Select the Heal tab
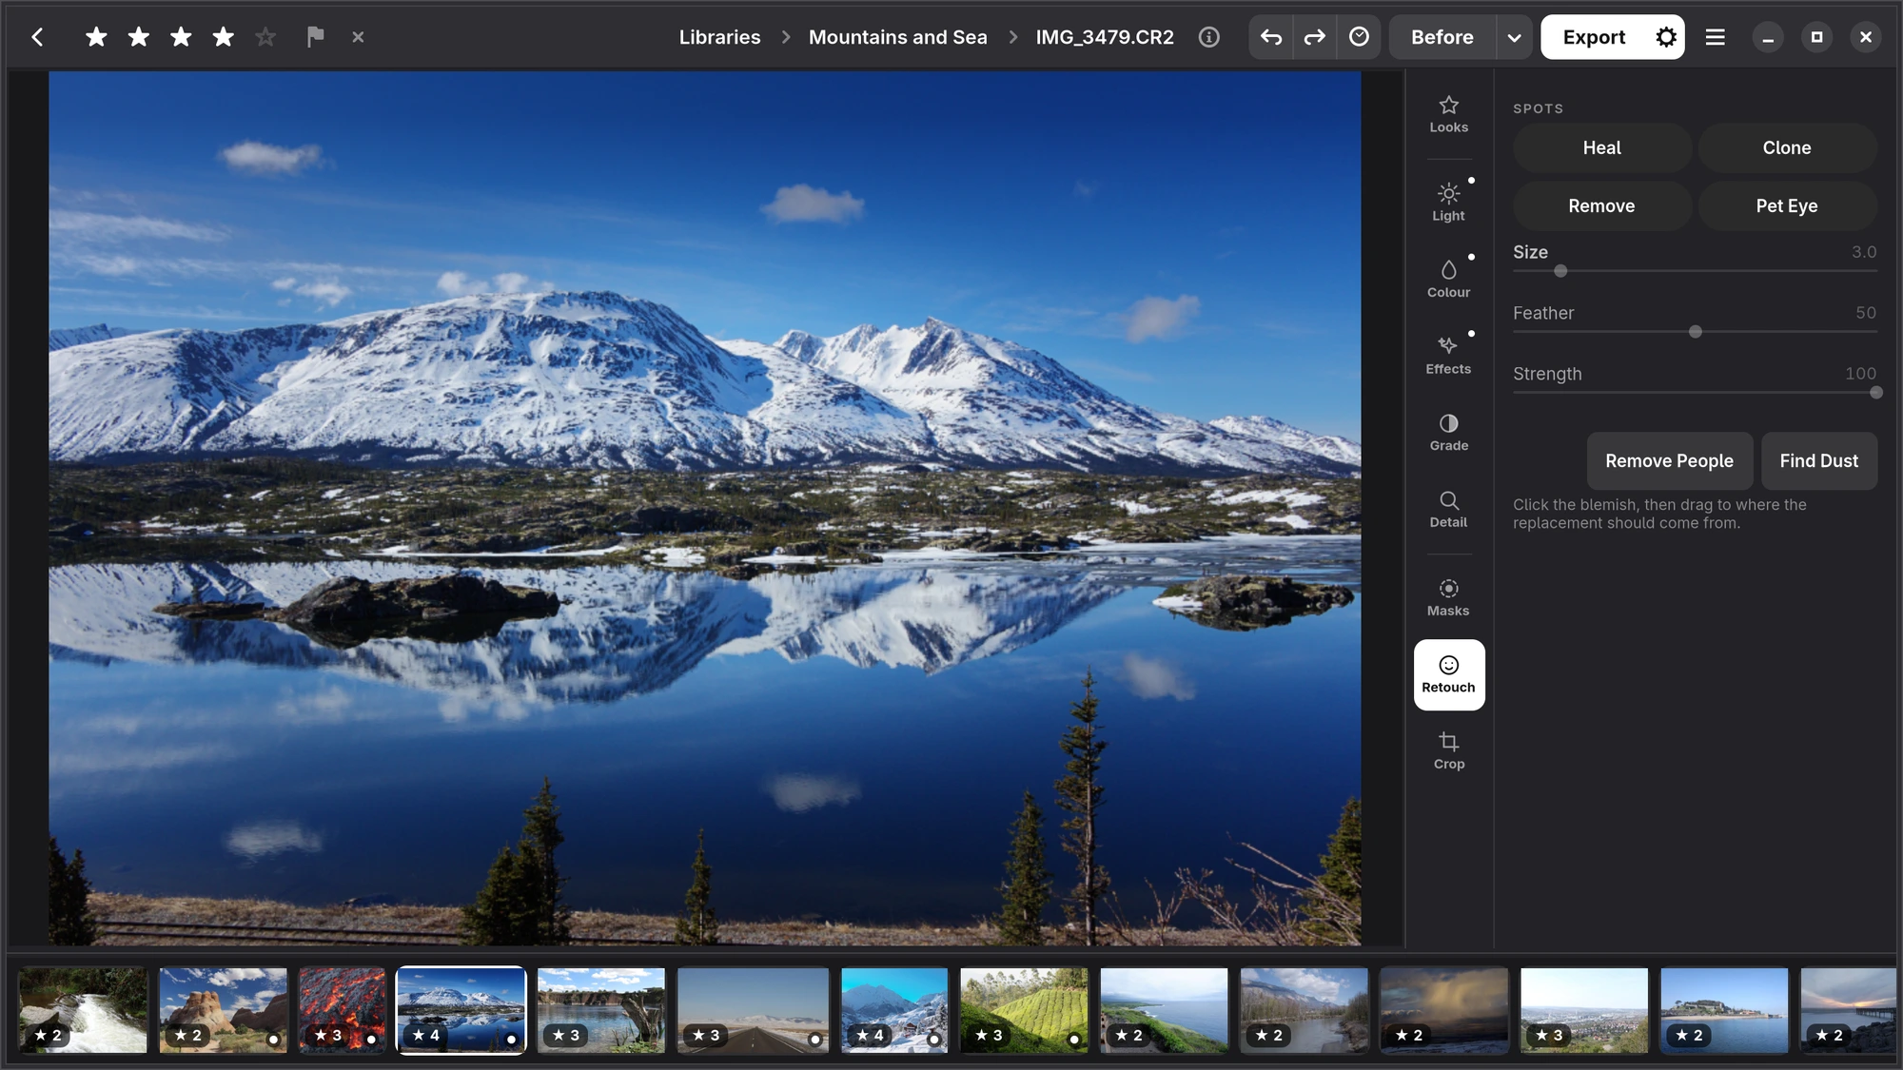This screenshot has width=1903, height=1070. (1601, 147)
